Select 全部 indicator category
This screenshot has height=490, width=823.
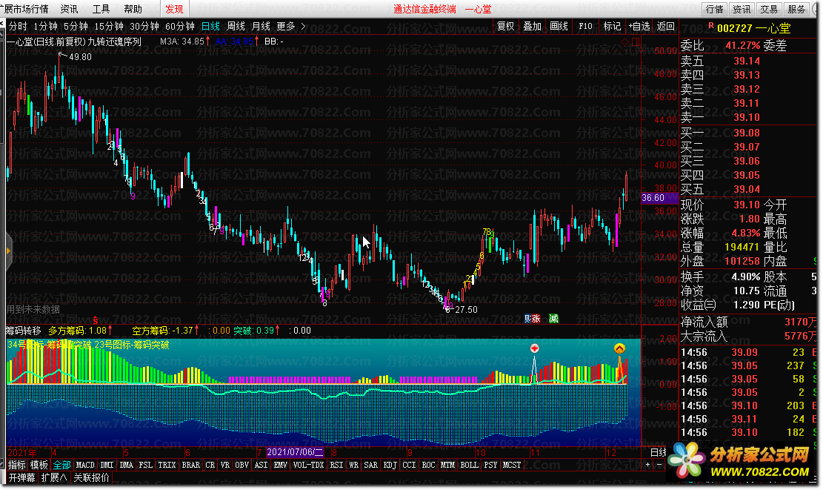pos(61,465)
